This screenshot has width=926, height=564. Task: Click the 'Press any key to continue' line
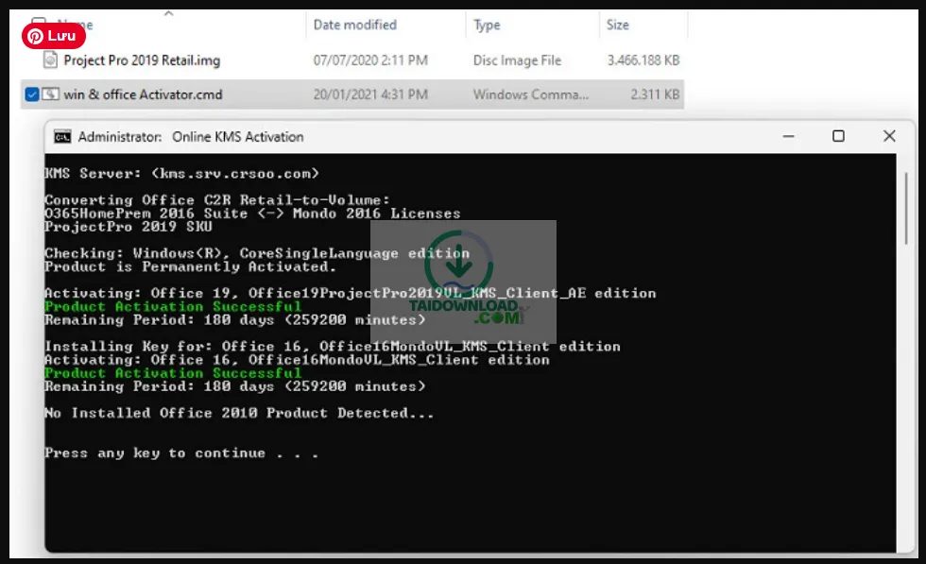point(180,453)
